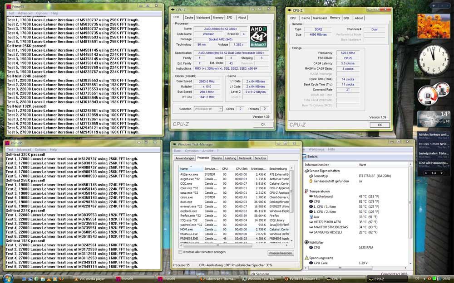454x283 pixels.
Task: Open the CDU will Hausaufga... news headline
Action: pyautogui.click(x=433, y=163)
